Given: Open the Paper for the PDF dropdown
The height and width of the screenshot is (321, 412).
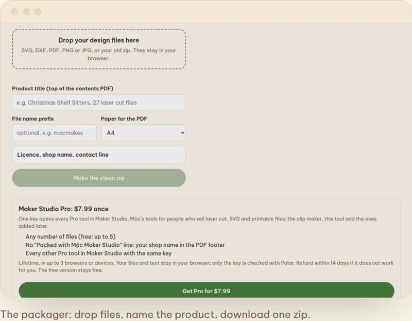Looking at the screenshot, I should point(144,133).
